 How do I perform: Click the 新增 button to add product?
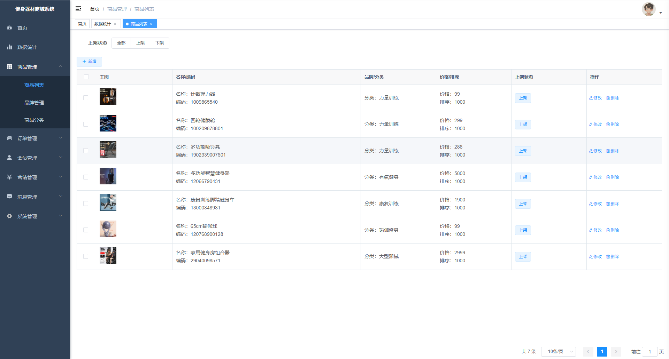[89, 62]
